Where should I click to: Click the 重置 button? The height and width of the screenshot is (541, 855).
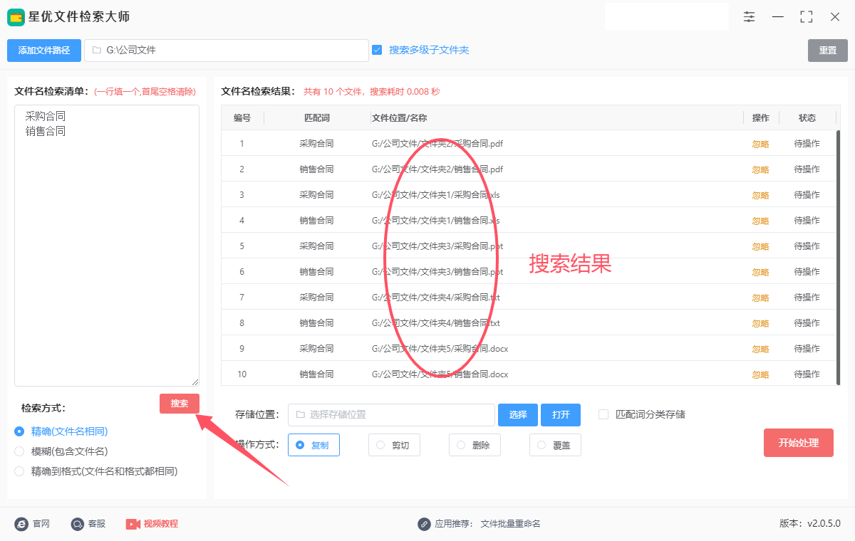point(828,51)
